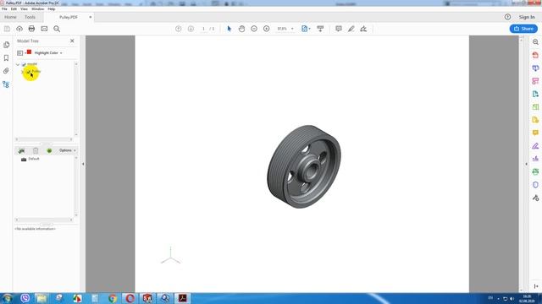Image resolution: width=542 pixels, height=304 pixels.
Task: Click the scrolling mode toolbar icon
Action: [320, 29]
